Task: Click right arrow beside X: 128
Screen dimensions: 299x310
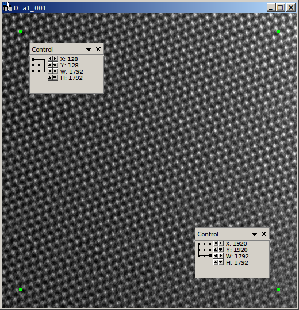Action: tap(55, 59)
